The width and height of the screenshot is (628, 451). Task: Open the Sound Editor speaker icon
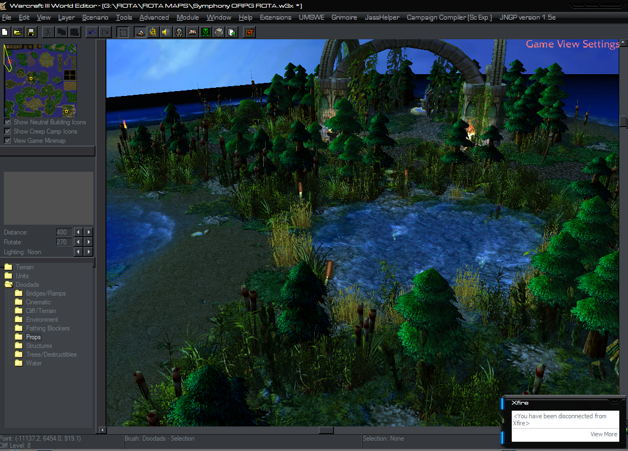[166, 32]
